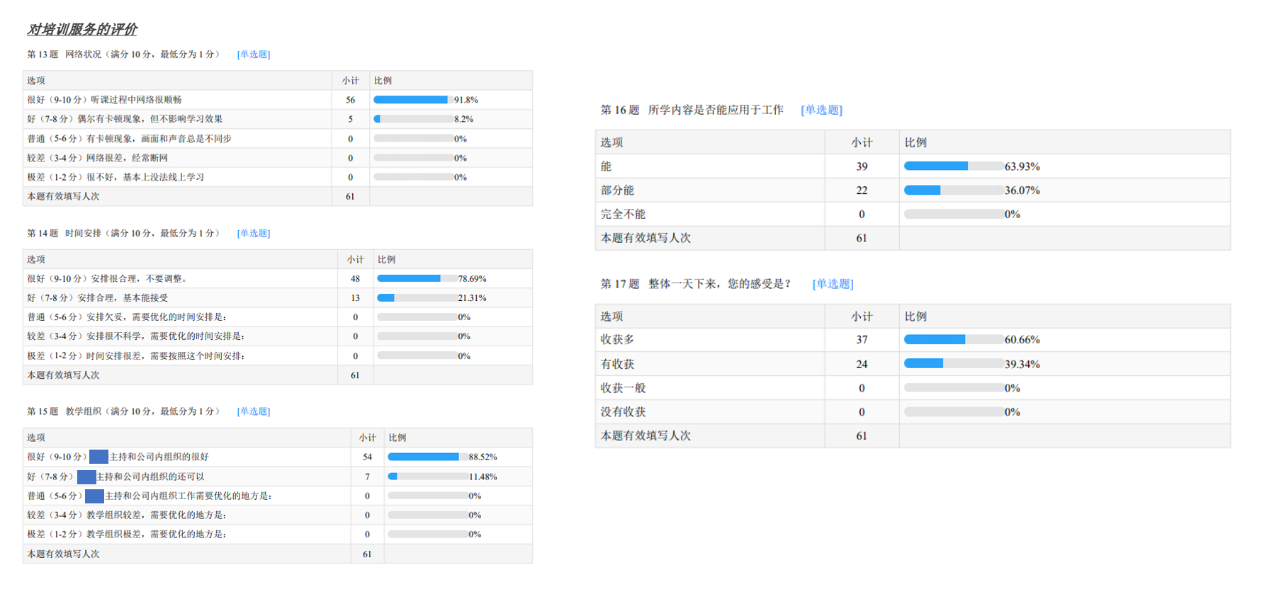
Task: Click the count 39 in question 16
Action: pyautogui.click(x=862, y=166)
